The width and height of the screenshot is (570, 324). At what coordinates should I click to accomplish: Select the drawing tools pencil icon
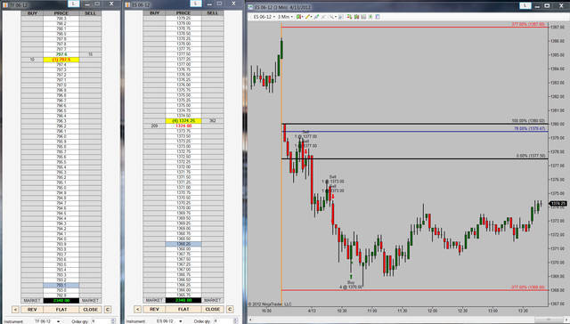307,17
